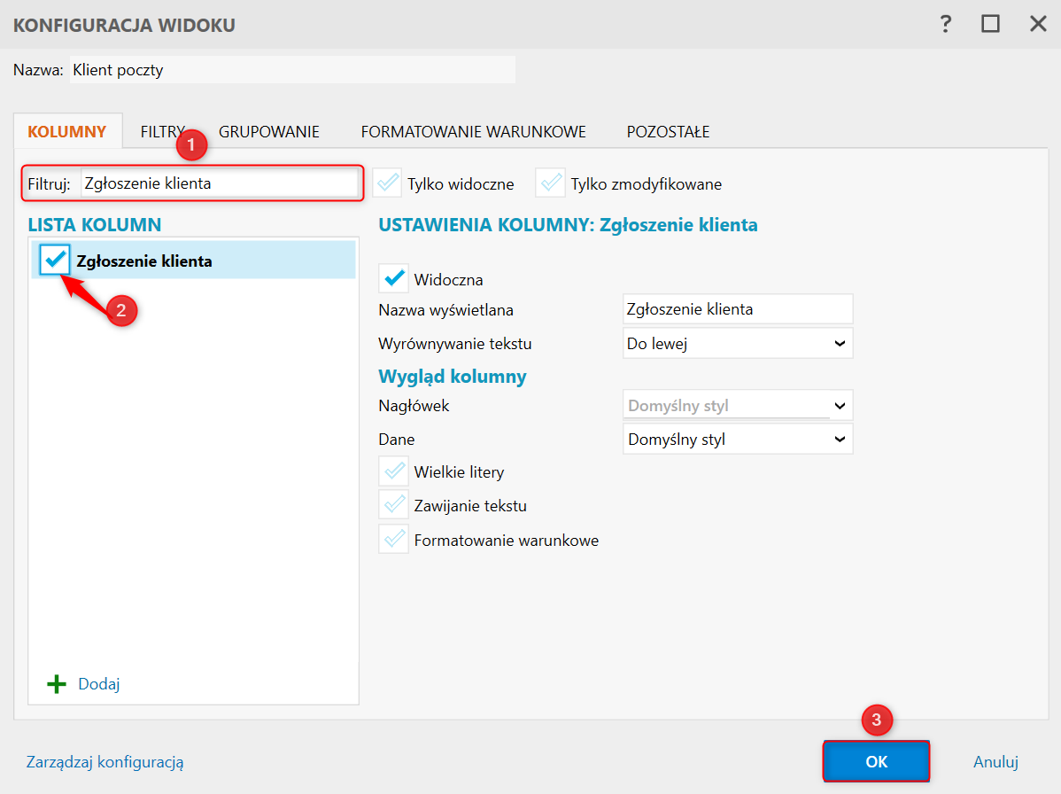
Task: Click the help question mark icon
Action: pyautogui.click(x=946, y=24)
